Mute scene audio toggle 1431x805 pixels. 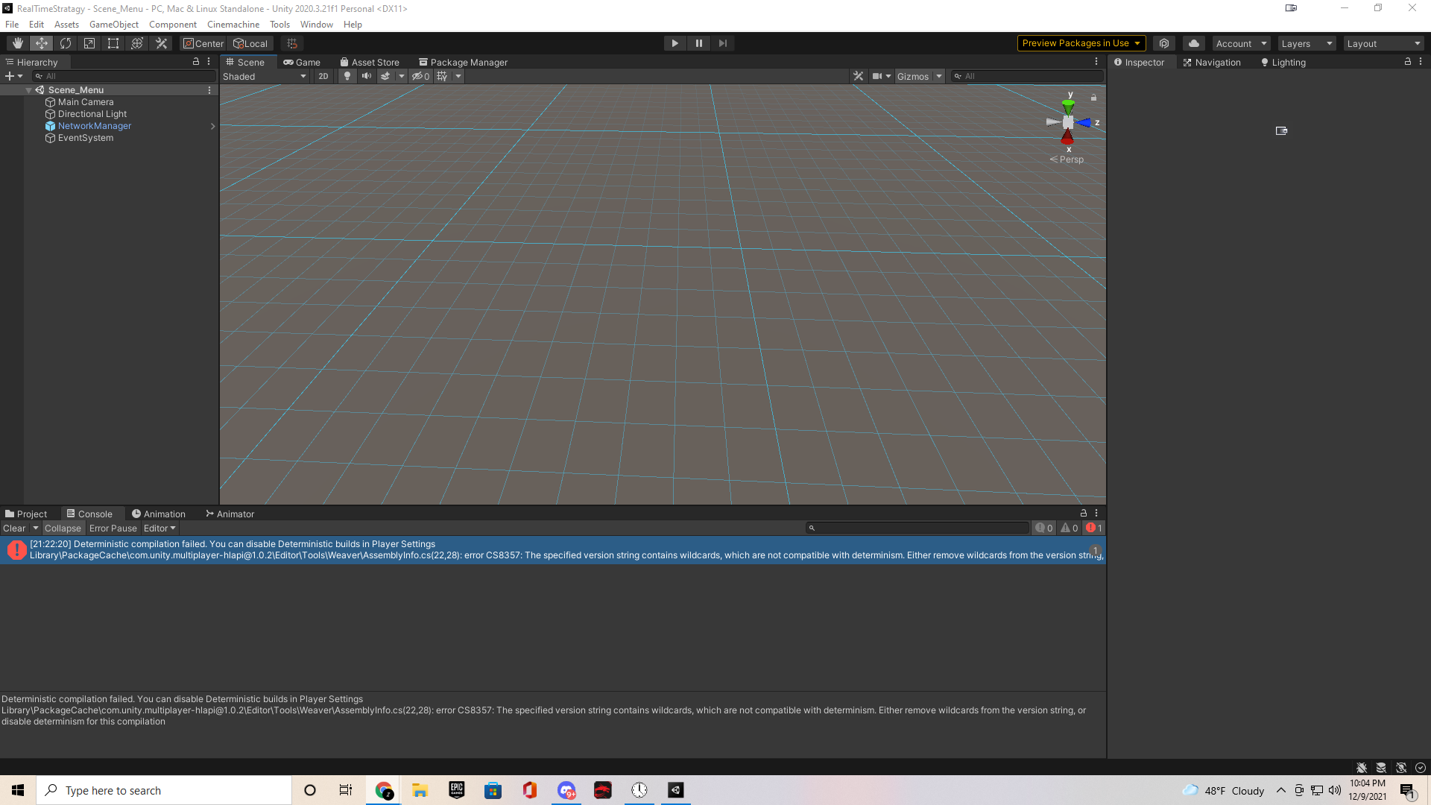367,76
